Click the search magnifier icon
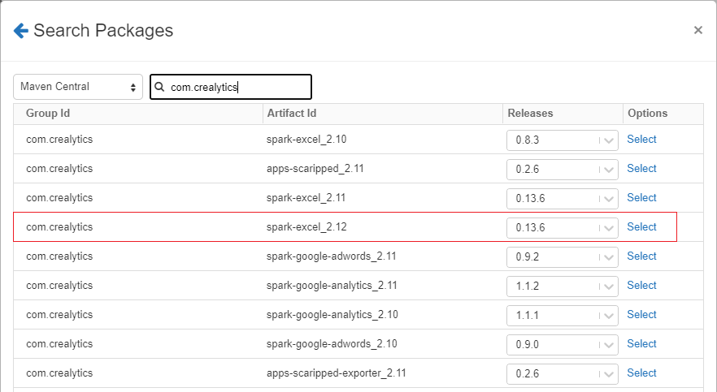Viewport: 717px width, 392px height. [159, 87]
